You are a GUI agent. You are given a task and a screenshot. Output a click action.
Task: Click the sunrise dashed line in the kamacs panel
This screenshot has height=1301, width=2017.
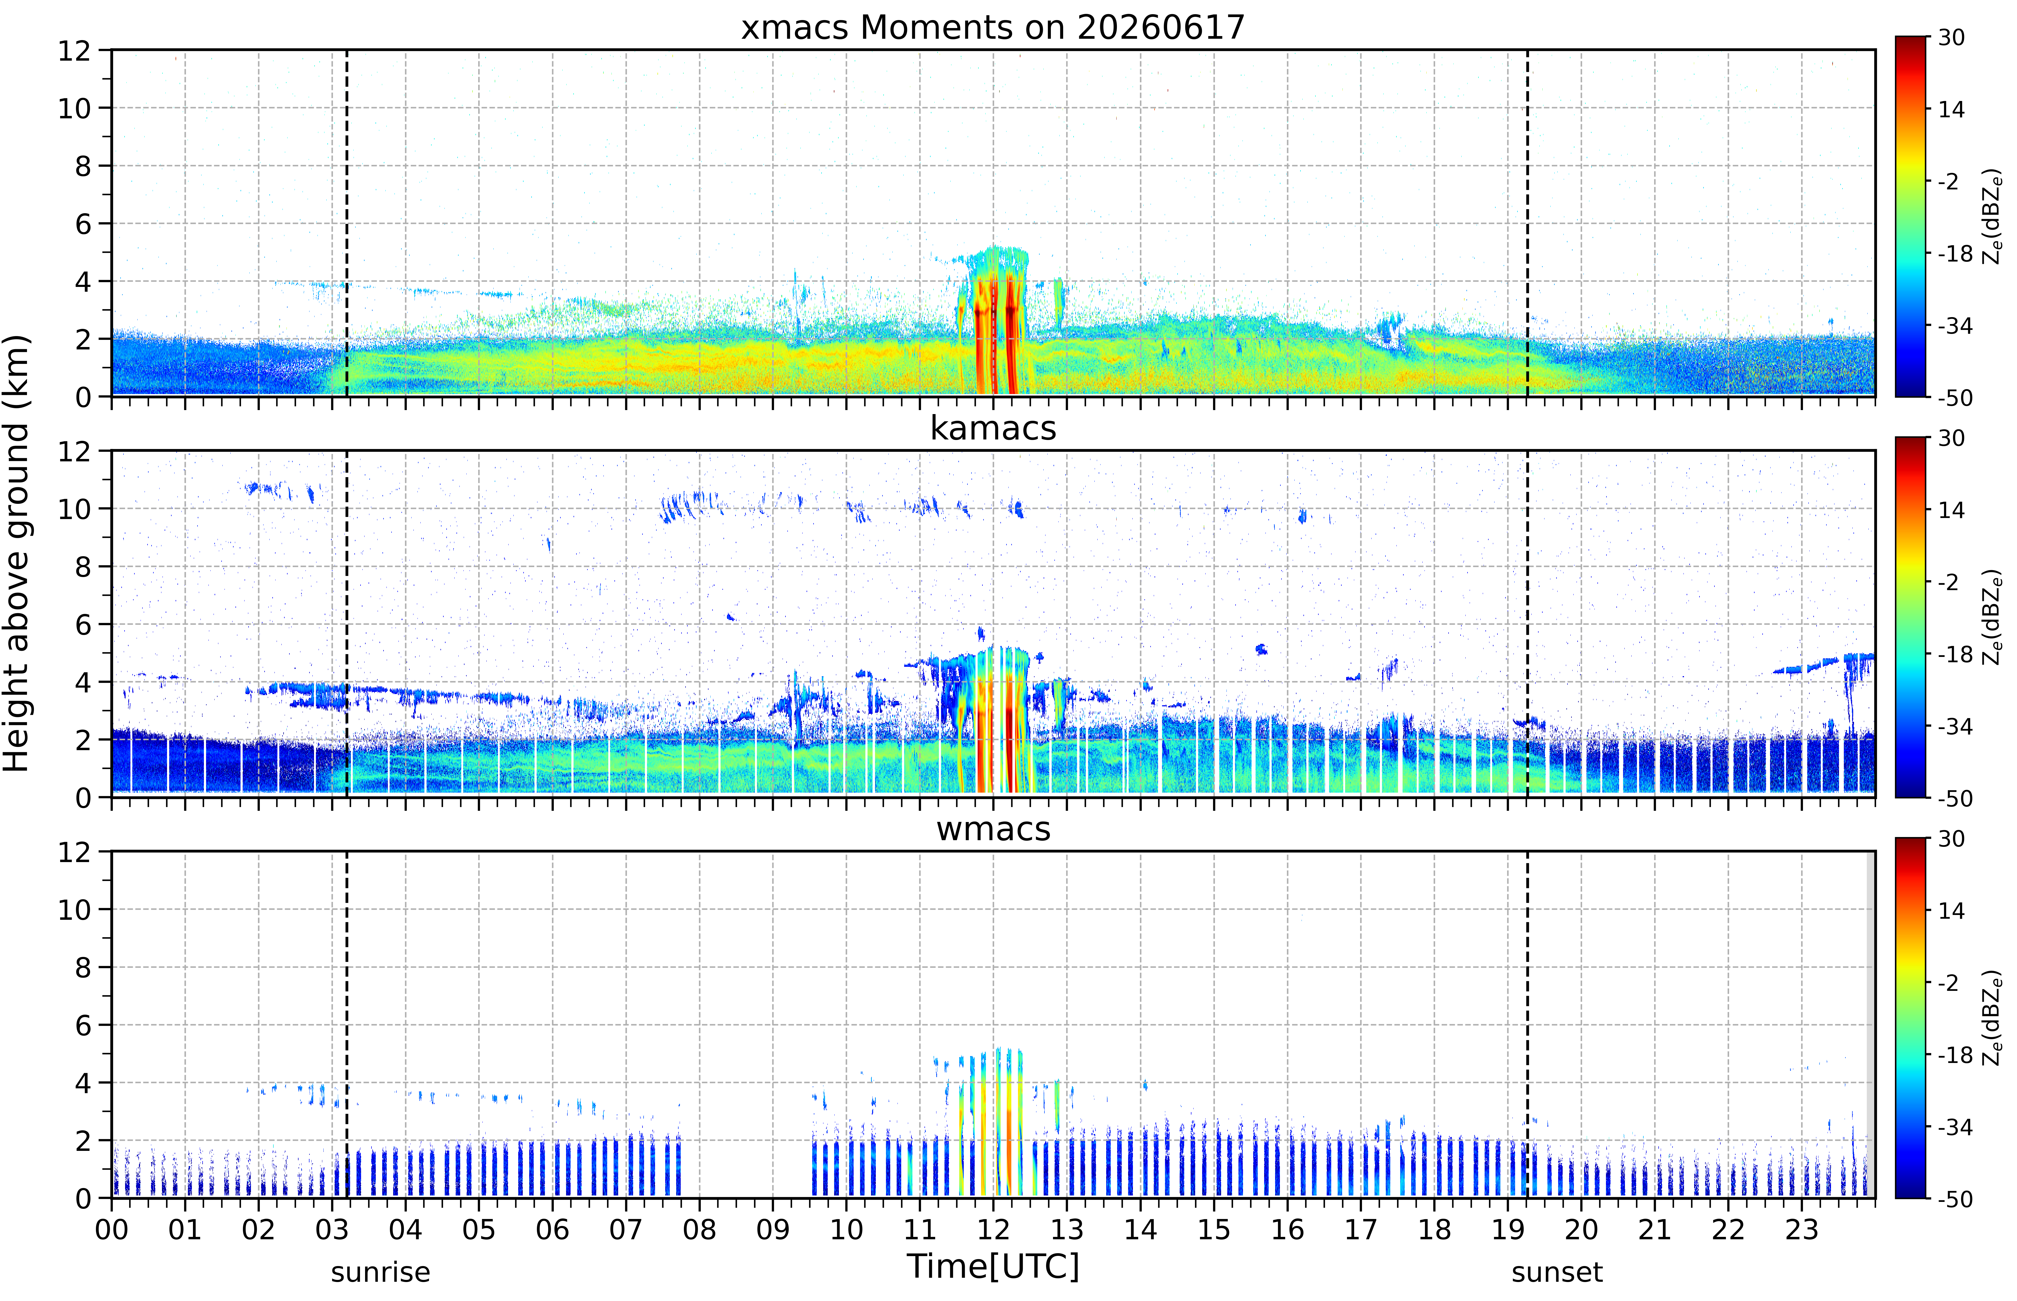(x=346, y=624)
